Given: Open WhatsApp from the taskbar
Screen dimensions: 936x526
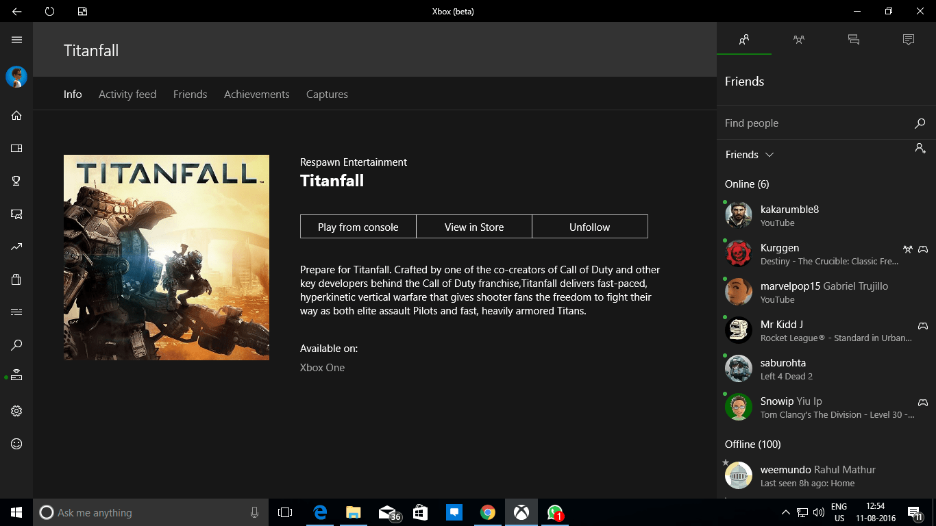Looking at the screenshot, I should tap(555, 512).
